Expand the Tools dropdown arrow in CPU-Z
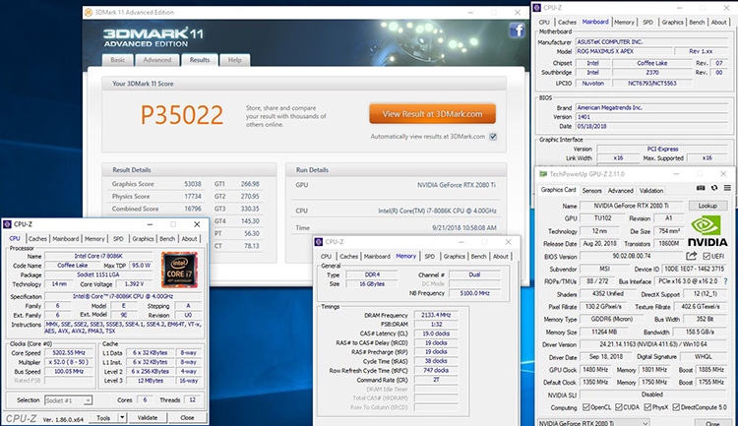 (122, 417)
